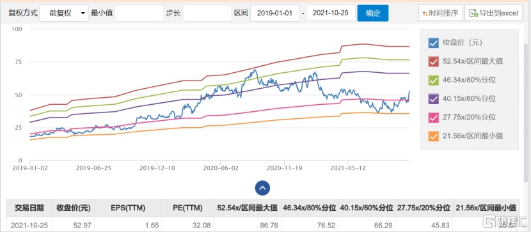531x232 pixels.
Task: Open the 前复权 adjustment method dropdown
Action: tap(64, 13)
